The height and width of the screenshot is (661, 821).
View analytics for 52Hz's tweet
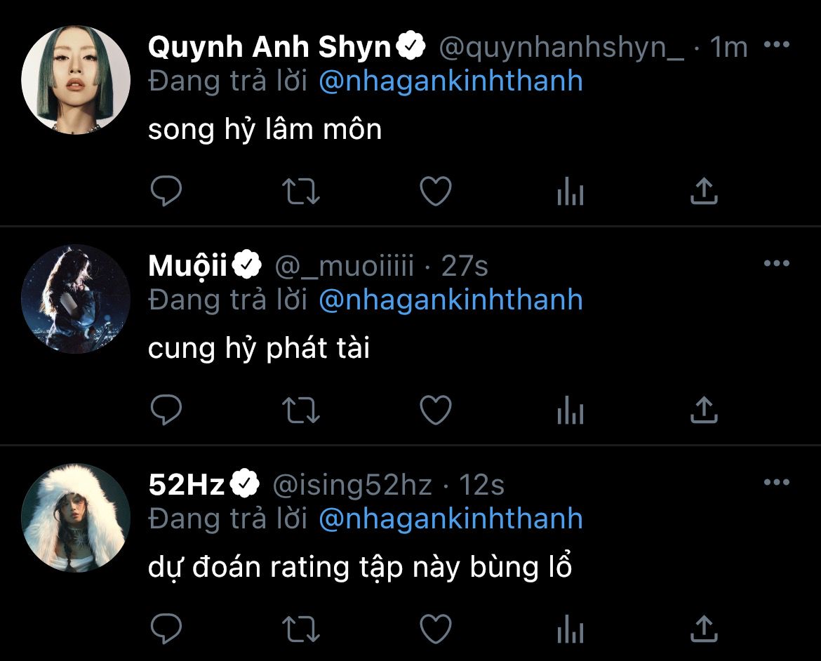pyautogui.click(x=570, y=628)
